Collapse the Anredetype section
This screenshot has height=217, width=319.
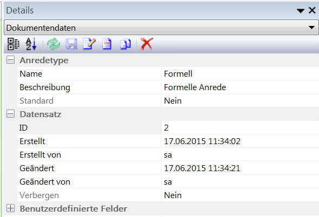tap(10, 60)
